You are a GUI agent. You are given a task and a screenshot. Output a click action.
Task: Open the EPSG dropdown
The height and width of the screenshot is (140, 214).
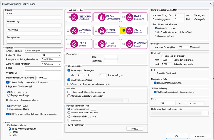tap(43, 69)
